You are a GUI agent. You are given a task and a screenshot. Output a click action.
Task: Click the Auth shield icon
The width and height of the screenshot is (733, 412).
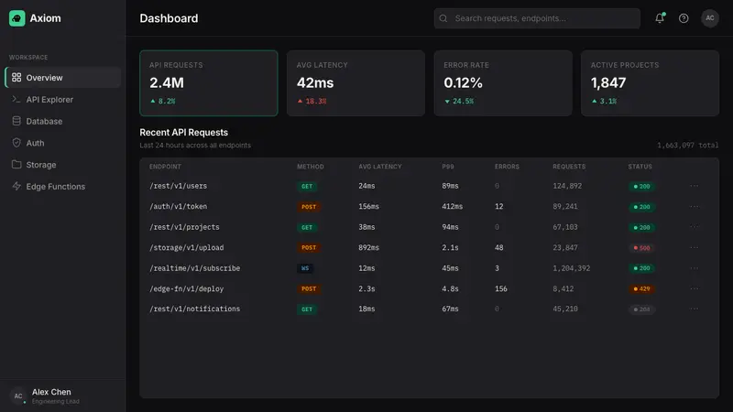(x=16, y=143)
